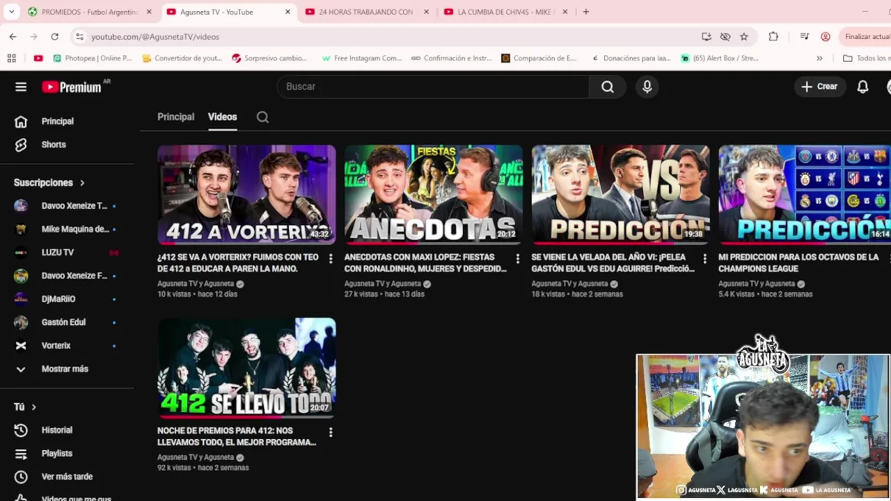
Task: Play ANECDOTAS Maxi Lopez thumbnail
Action: point(434,195)
